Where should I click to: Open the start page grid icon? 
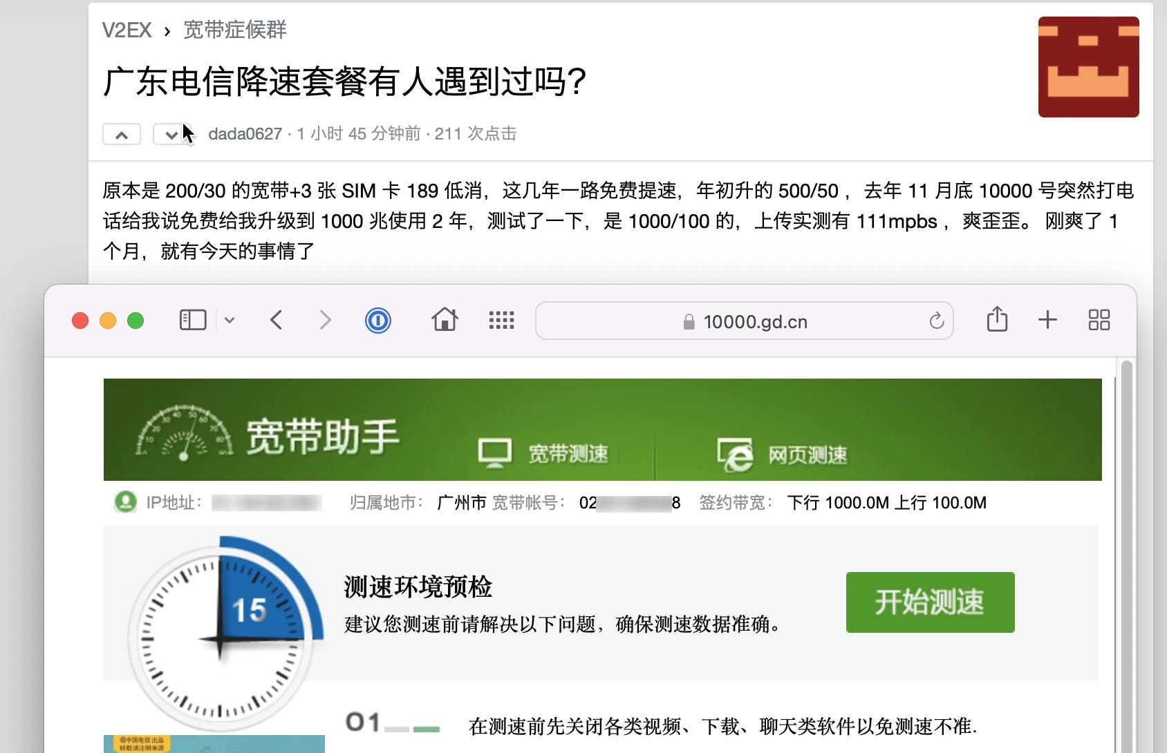click(x=501, y=320)
